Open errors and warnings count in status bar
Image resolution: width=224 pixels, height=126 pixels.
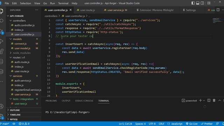tap(24, 124)
